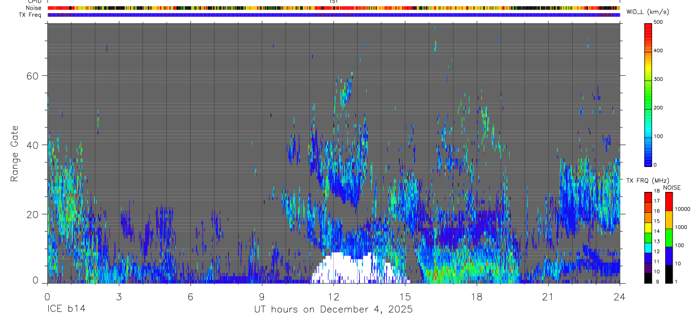Click the blue TX Freq strip above plot
This screenshot has height=321, width=697.
coord(333,15)
